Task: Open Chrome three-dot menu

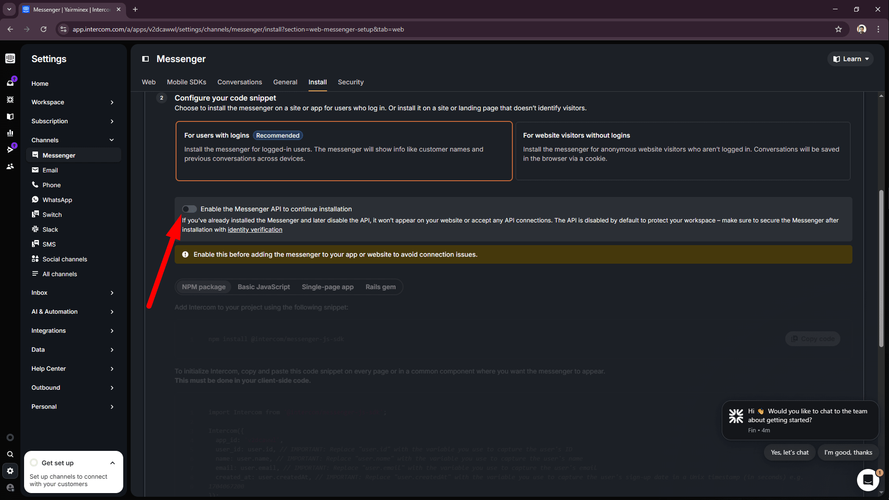Action: click(878, 29)
